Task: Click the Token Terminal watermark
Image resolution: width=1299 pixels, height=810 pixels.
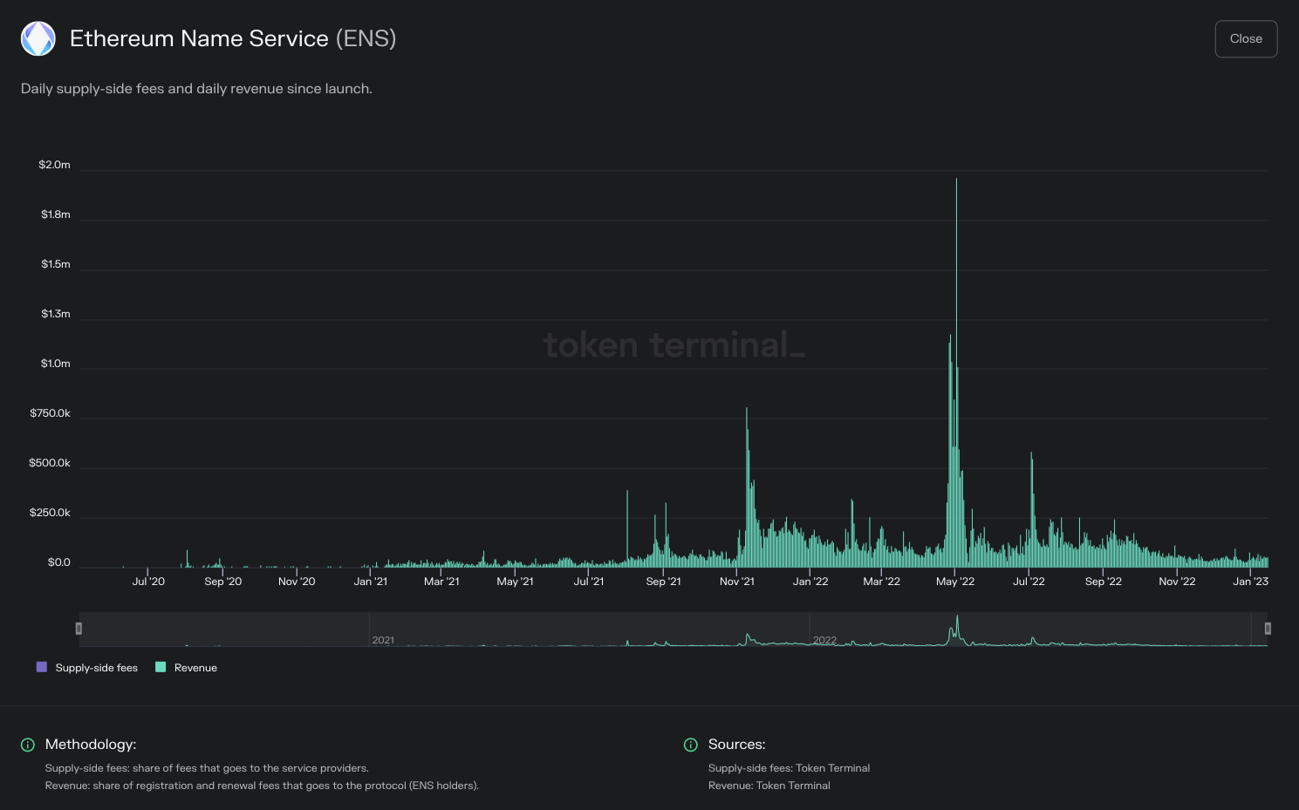Action: click(x=674, y=345)
